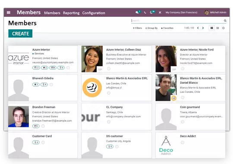Viewport: 233px width, 164px height.
Task: Click Azure Interior sales dollar badge
Action: pyautogui.click(x=61, y=68)
